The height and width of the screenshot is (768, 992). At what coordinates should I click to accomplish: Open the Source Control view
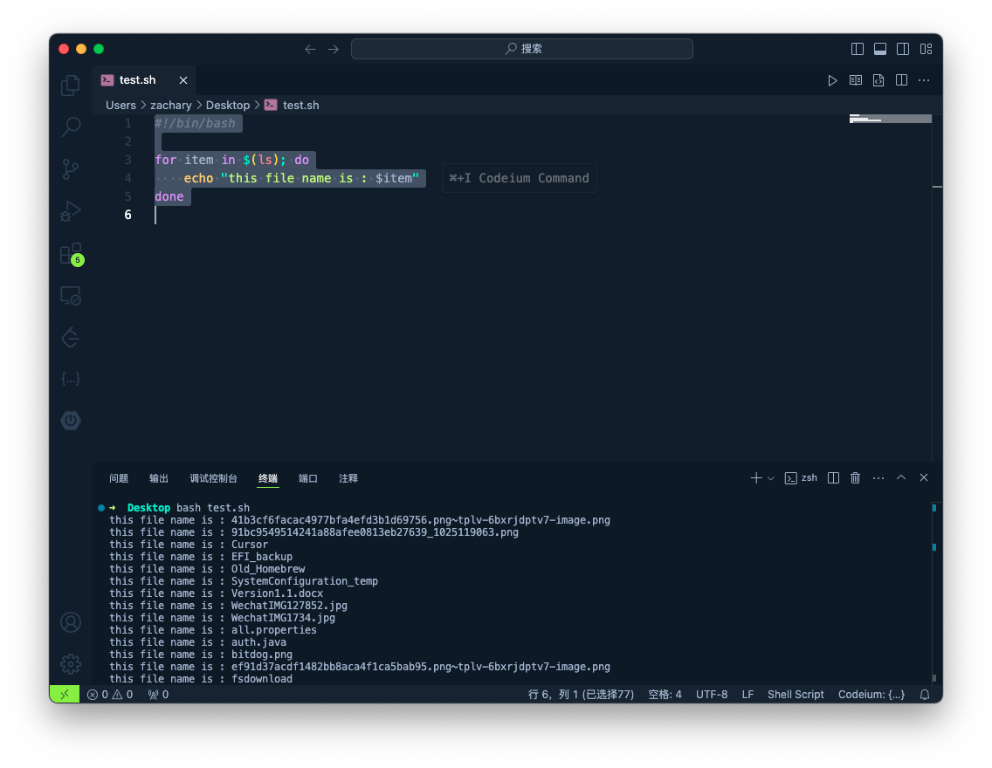click(71, 169)
